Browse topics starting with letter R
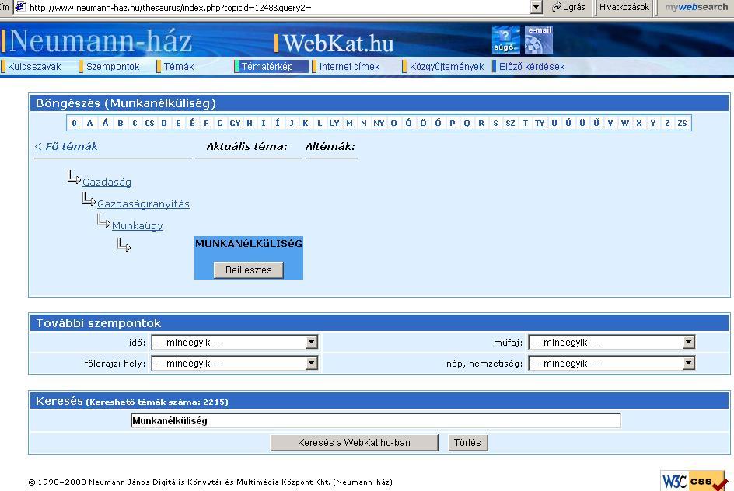 tap(481, 123)
